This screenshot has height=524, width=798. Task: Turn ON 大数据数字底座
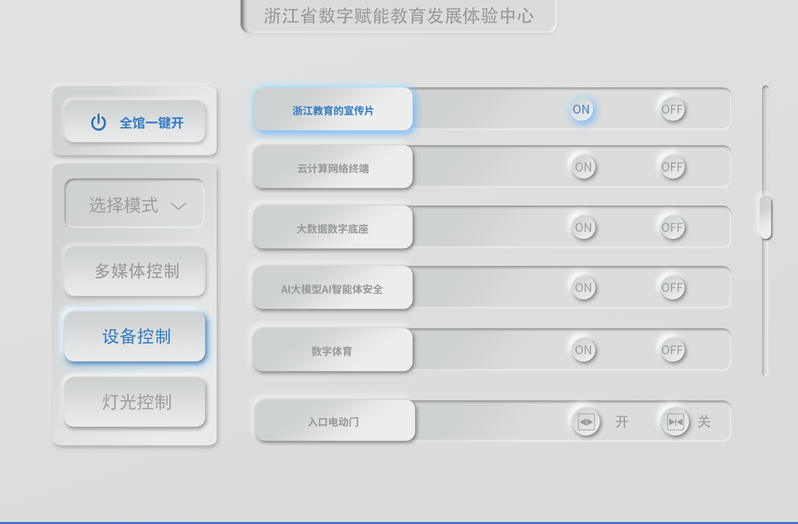point(583,228)
